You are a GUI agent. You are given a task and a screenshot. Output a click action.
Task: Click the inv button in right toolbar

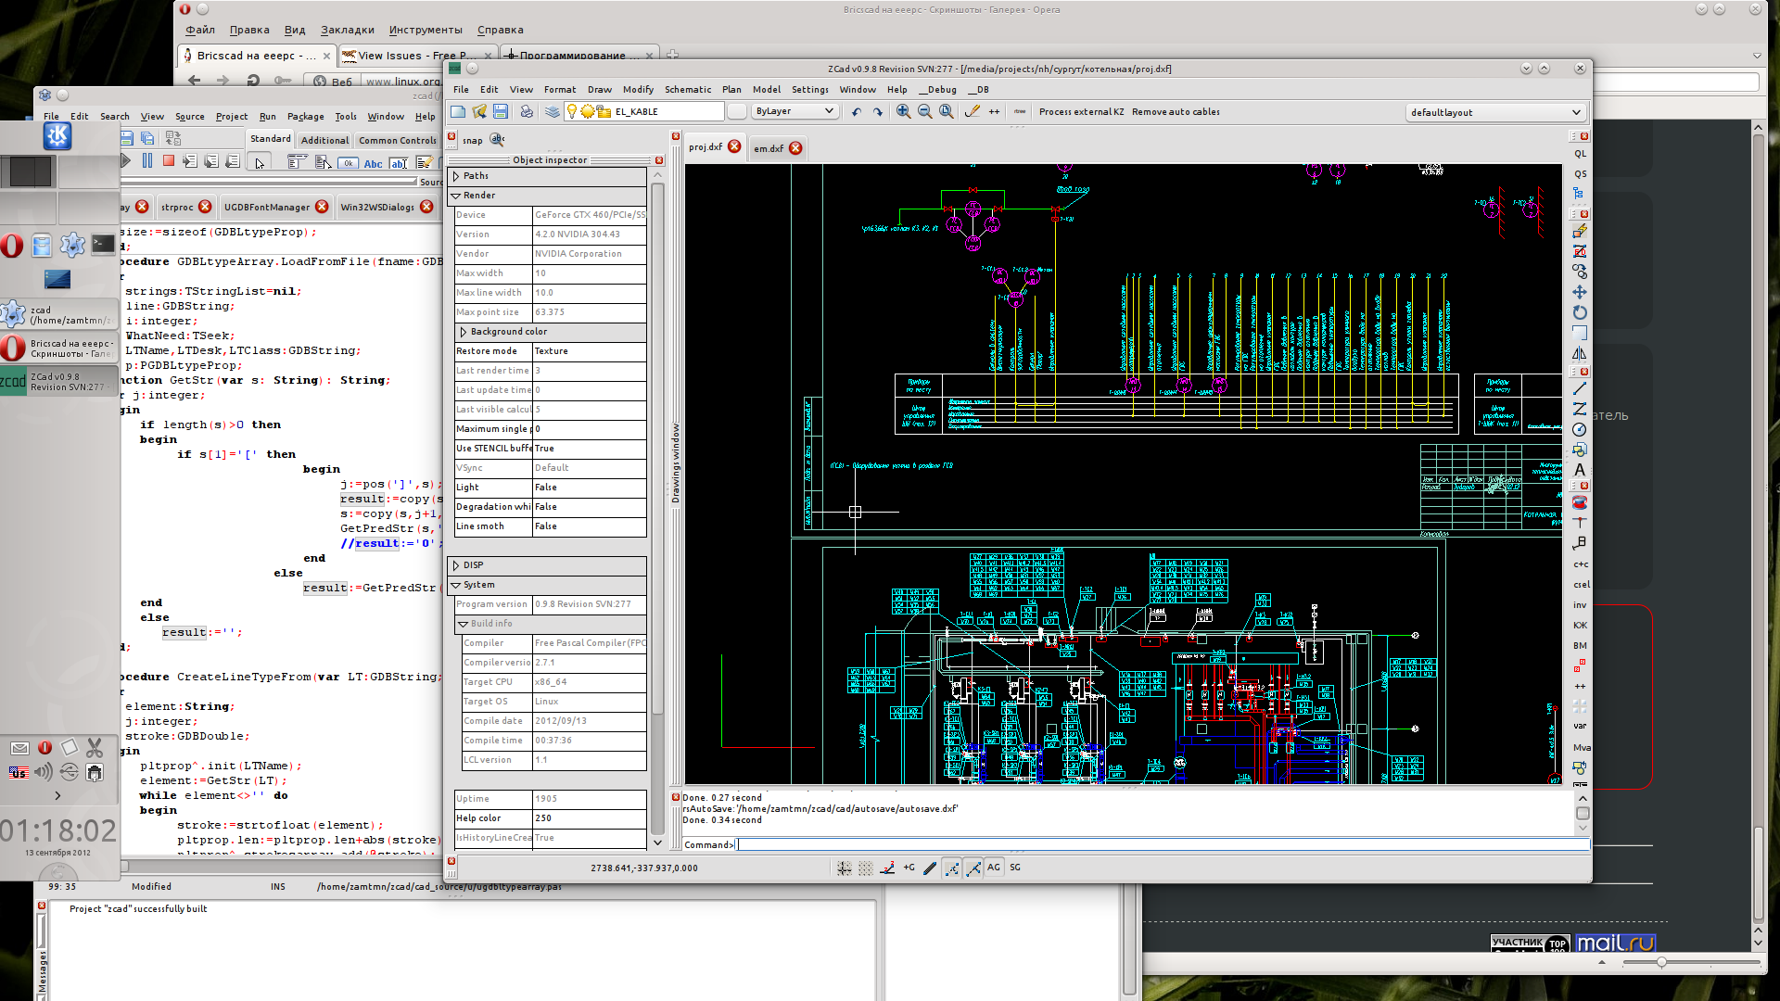[1580, 605]
